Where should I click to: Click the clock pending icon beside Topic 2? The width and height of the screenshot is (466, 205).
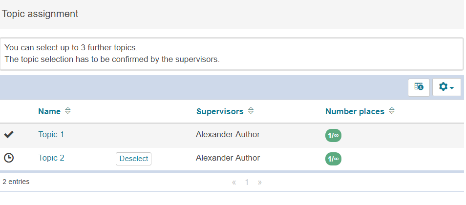[x=9, y=158]
